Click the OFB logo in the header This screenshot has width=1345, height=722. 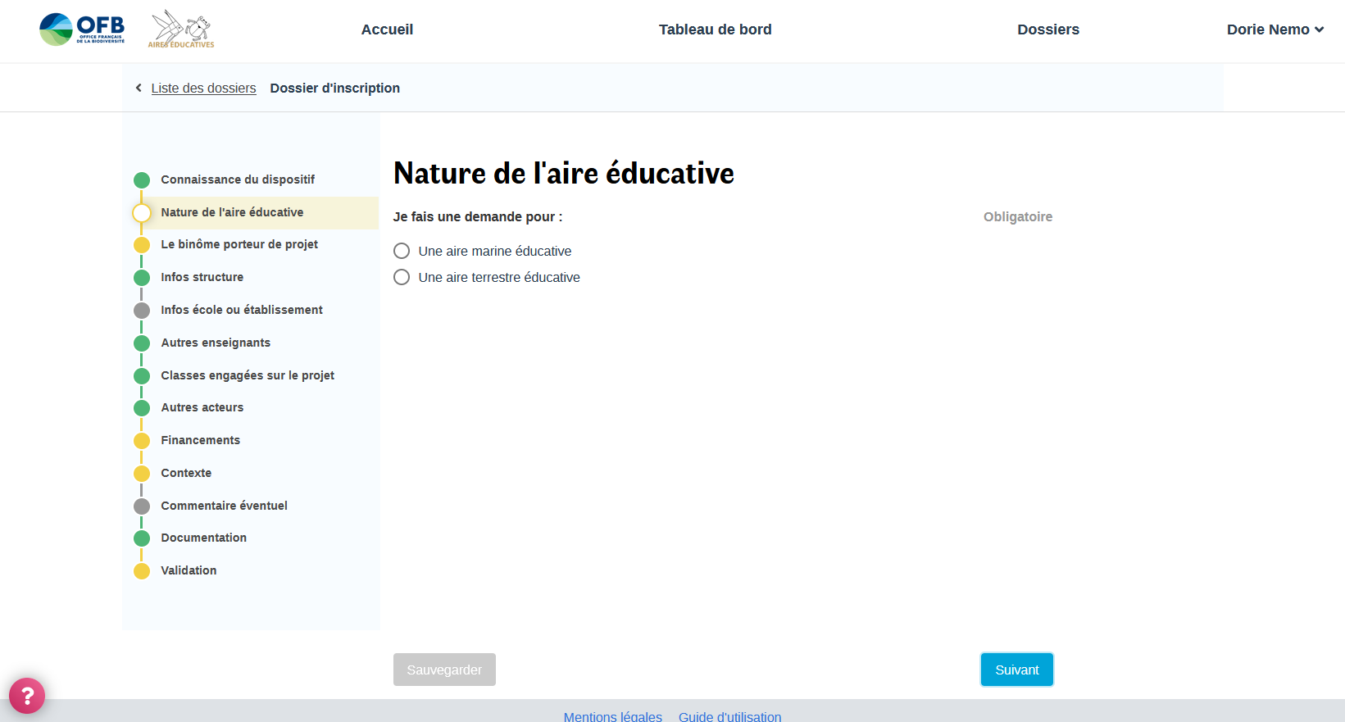[82, 30]
